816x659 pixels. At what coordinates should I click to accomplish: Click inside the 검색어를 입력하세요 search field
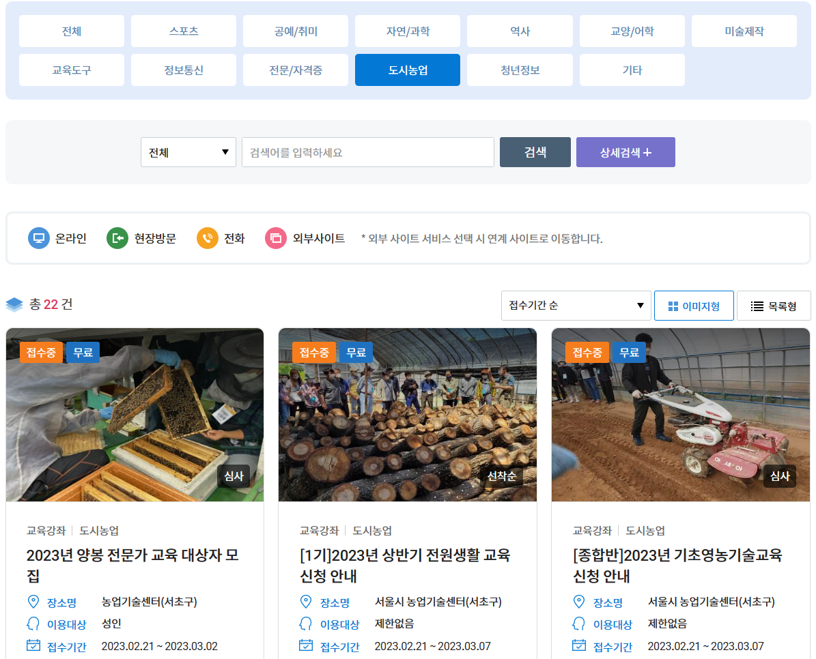coord(367,151)
